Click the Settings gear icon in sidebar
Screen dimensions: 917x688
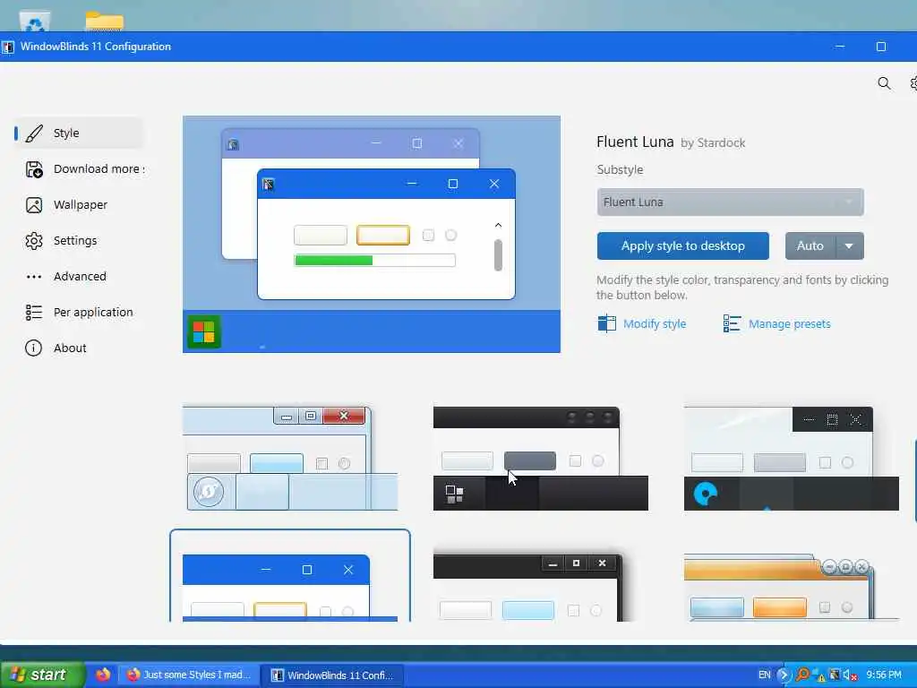pos(34,240)
